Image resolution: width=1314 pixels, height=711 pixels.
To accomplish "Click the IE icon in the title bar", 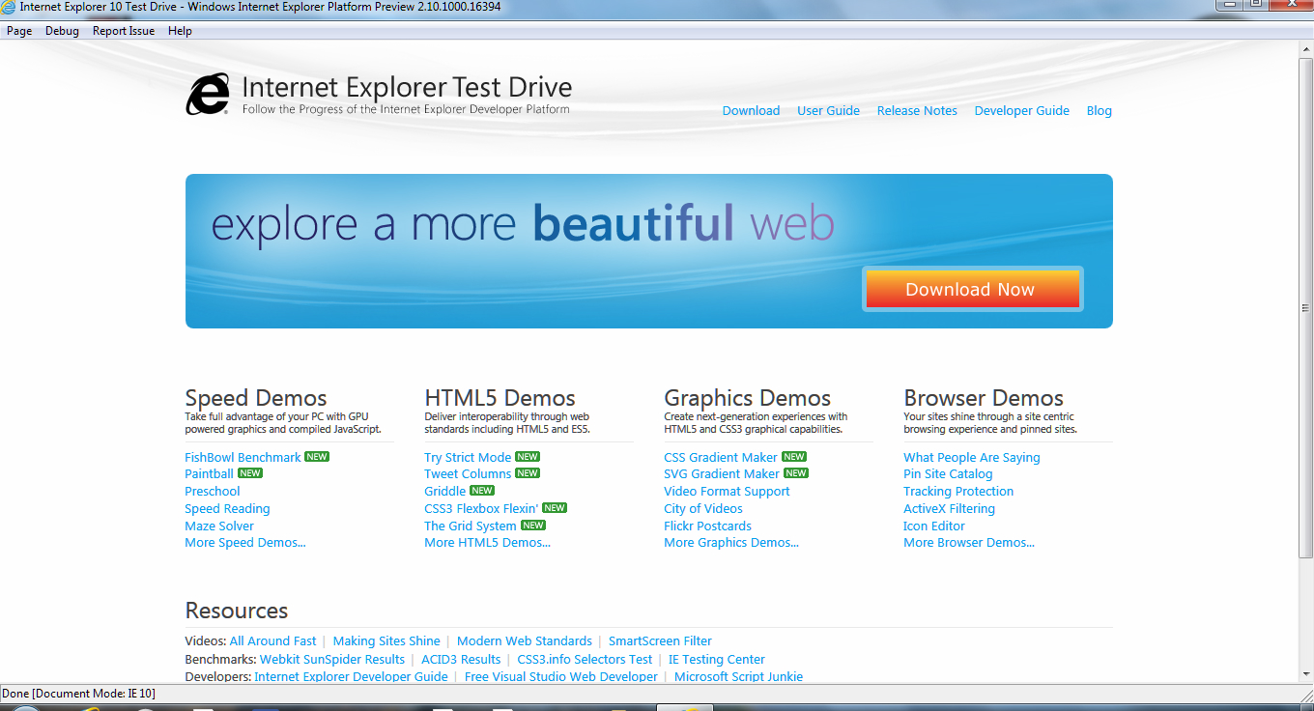I will (x=9, y=7).
